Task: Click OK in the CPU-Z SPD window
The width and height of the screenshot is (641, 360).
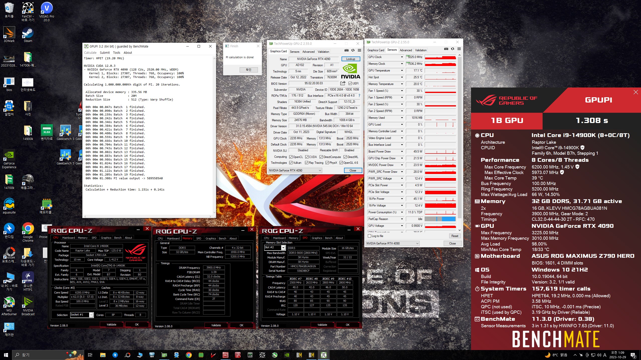Action: pyautogui.click(x=348, y=325)
